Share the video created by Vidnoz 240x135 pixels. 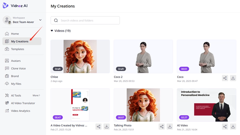coord(98,127)
